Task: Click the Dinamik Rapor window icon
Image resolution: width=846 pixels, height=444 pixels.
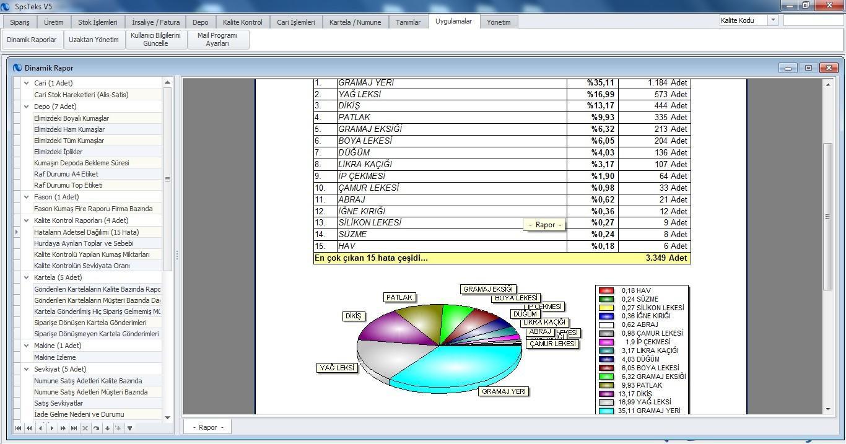Action: [17, 68]
